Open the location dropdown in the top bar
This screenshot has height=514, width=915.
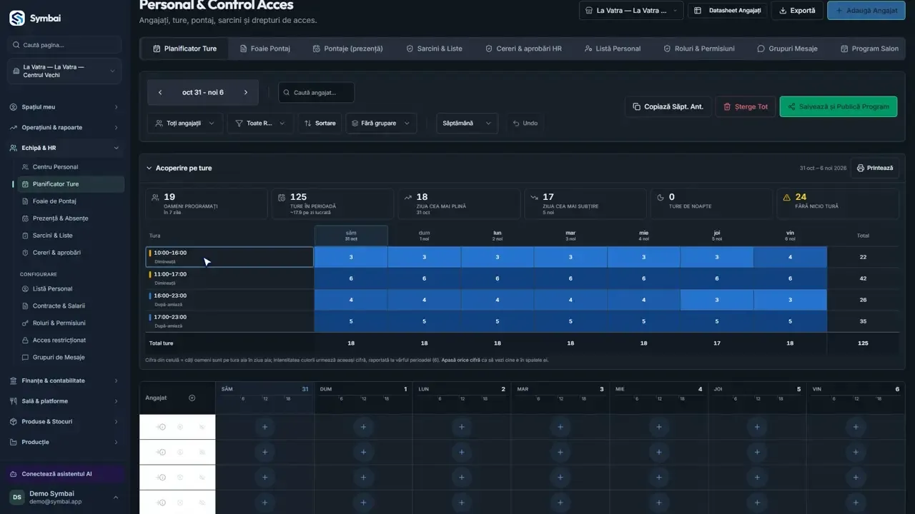(x=630, y=11)
